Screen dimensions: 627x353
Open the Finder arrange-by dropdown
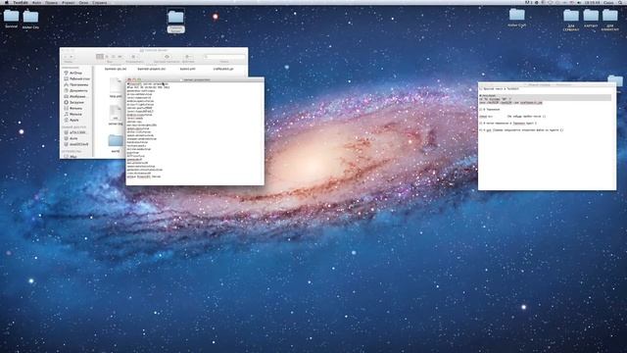pyautogui.click(x=134, y=57)
